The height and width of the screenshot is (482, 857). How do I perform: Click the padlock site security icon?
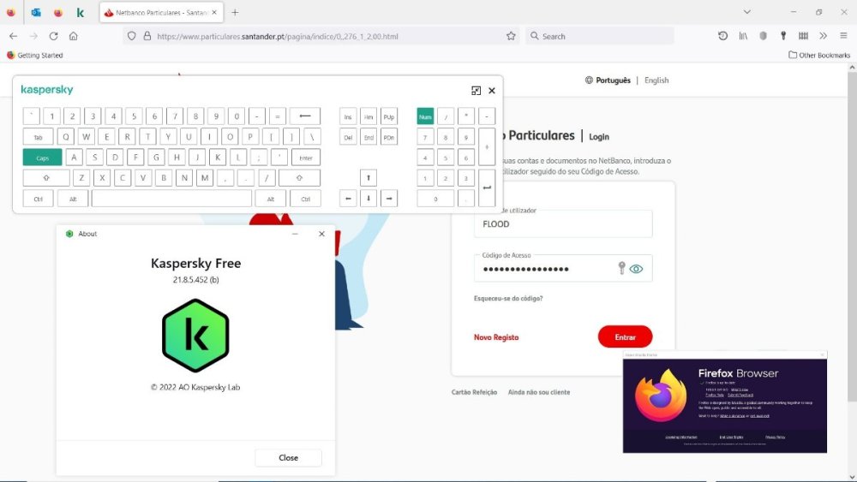[147, 36]
